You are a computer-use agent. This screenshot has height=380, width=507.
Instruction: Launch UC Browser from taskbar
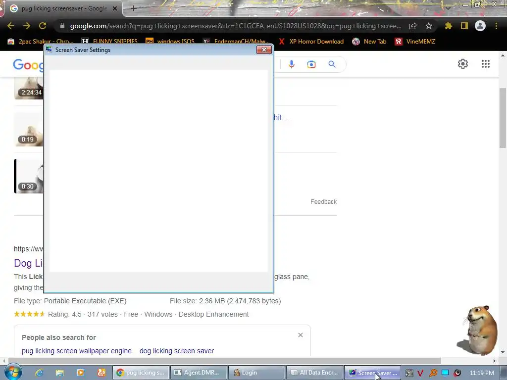pos(101,373)
